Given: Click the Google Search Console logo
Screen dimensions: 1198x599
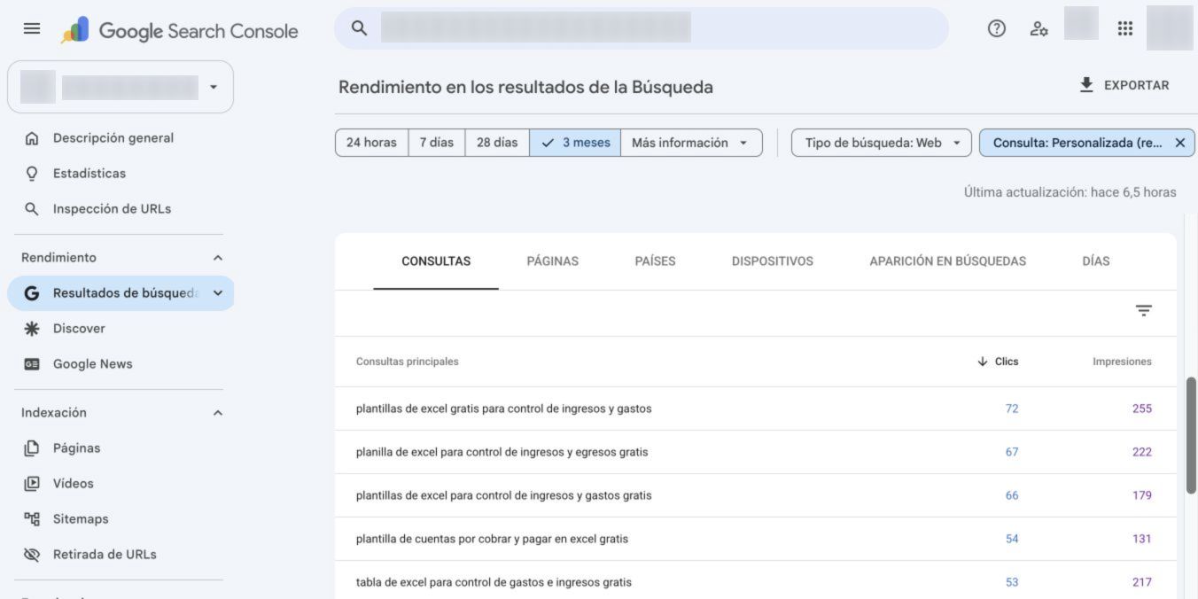Looking at the screenshot, I should pos(180,31).
